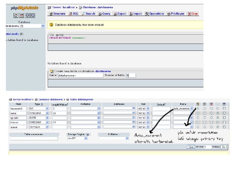The width and height of the screenshot is (237, 177).
Task: Open the Database selector in sidebar
Action: tap(25, 26)
